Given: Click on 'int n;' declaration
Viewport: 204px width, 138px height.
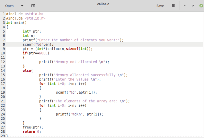Looking at the screenshot, I should (29, 36).
